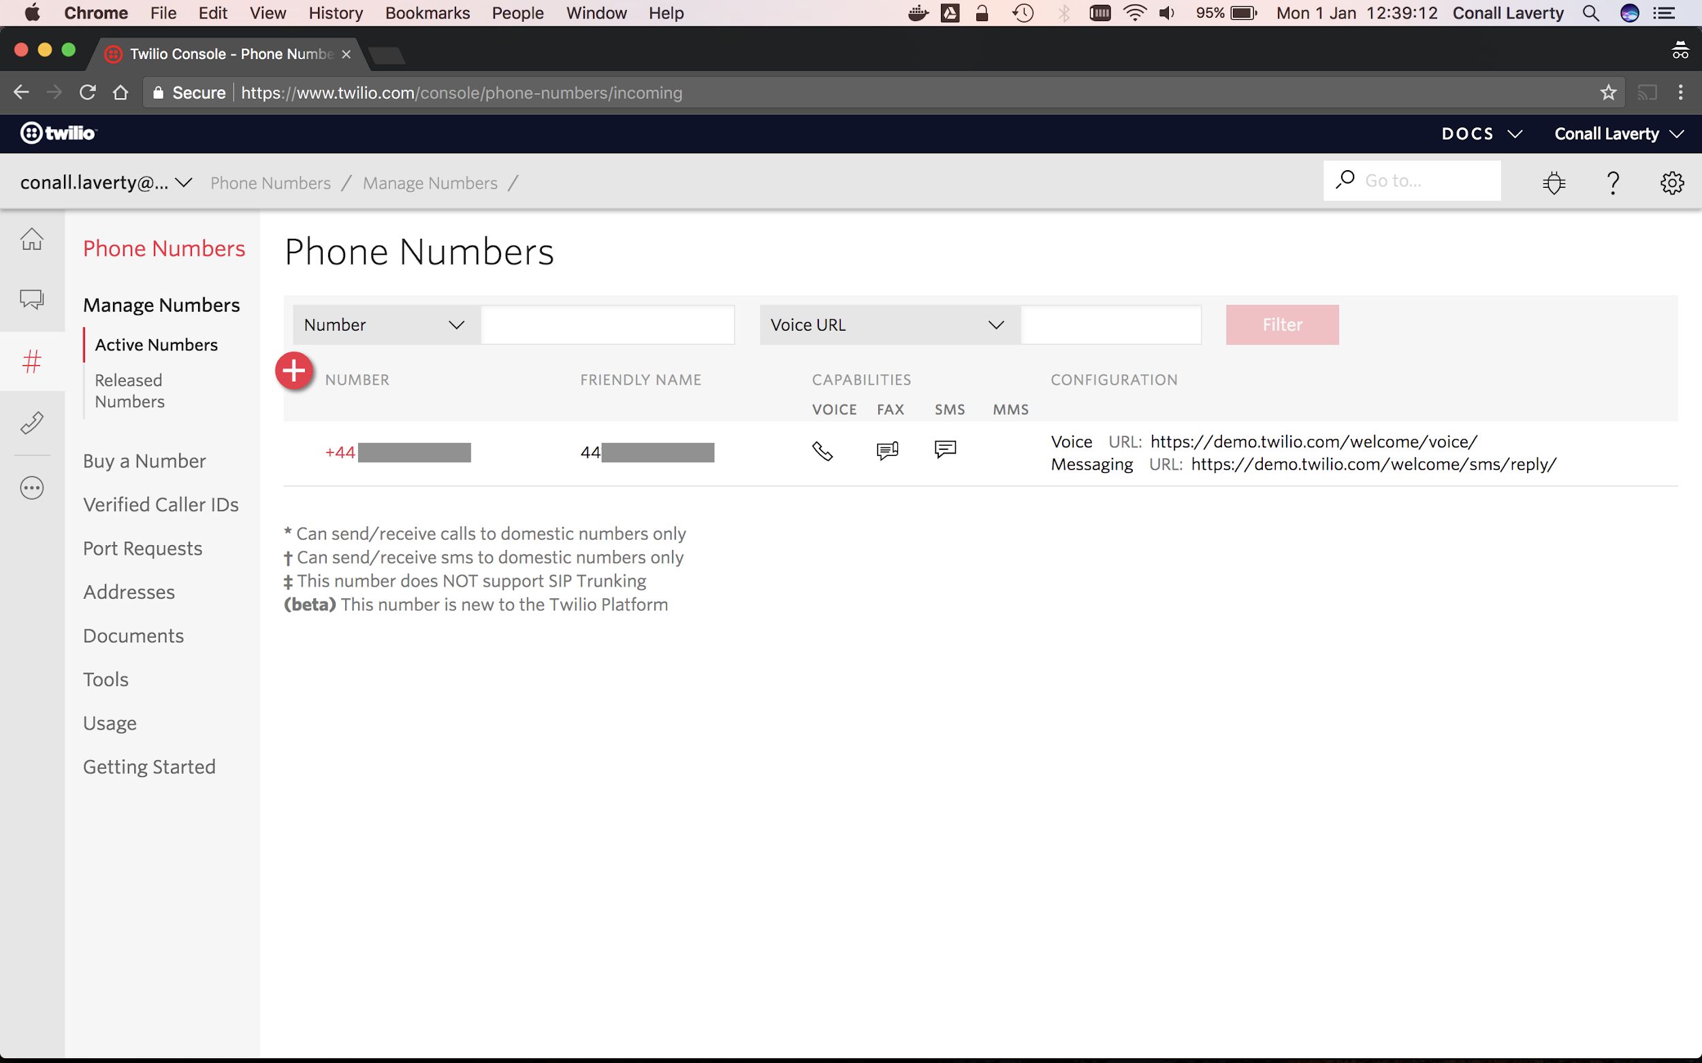
Task: Click the voice capability phone icon
Action: (822, 451)
